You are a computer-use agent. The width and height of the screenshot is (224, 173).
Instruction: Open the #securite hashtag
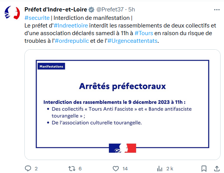37,18
